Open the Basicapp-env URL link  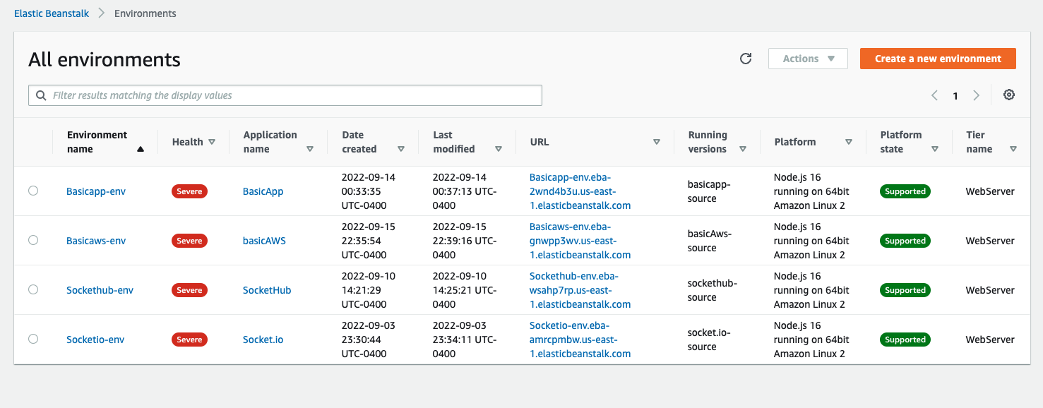574,191
